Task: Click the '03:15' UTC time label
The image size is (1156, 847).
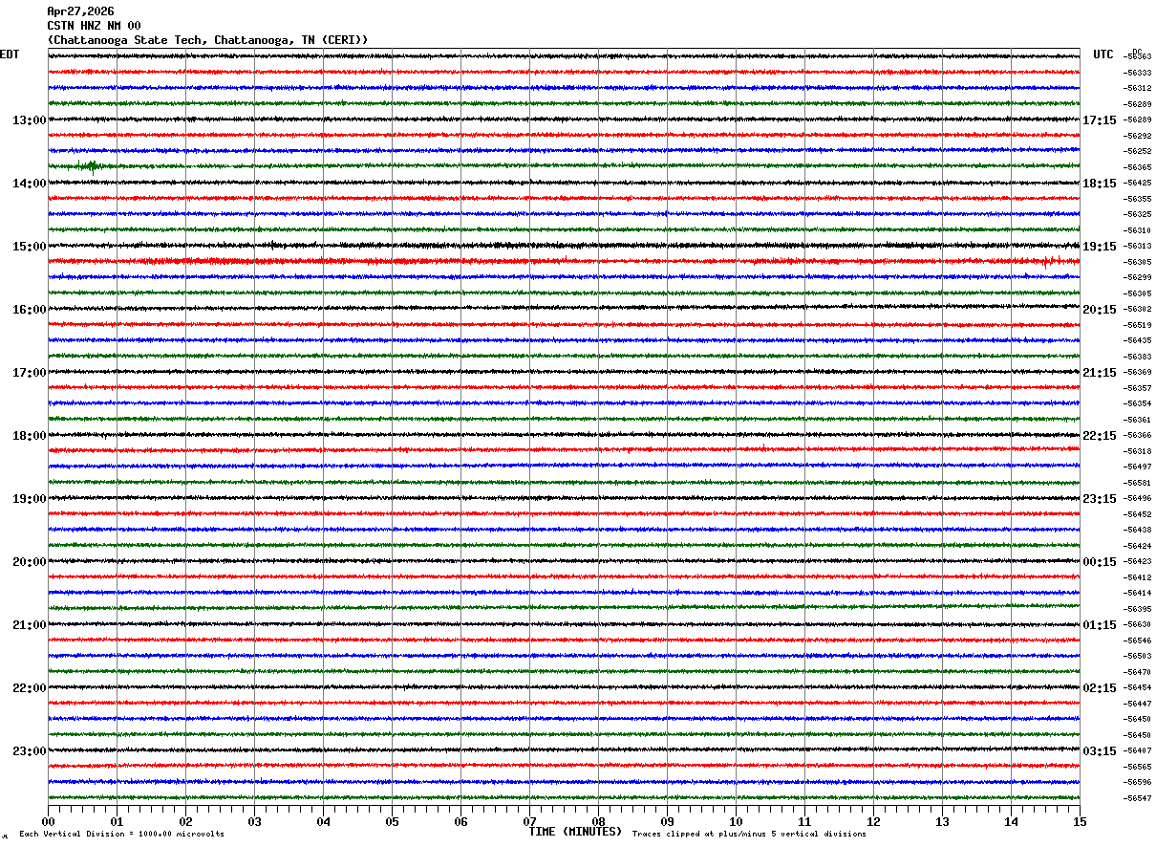Action: coord(1100,751)
